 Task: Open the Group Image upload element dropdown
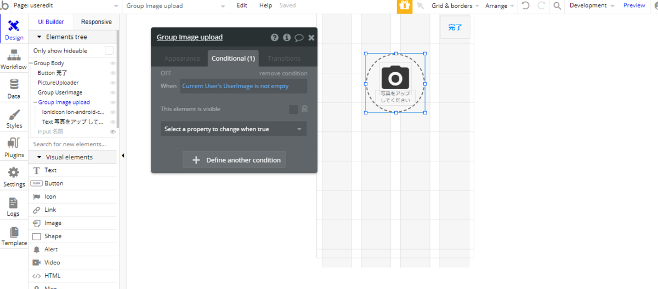pyautogui.click(x=176, y=5)
